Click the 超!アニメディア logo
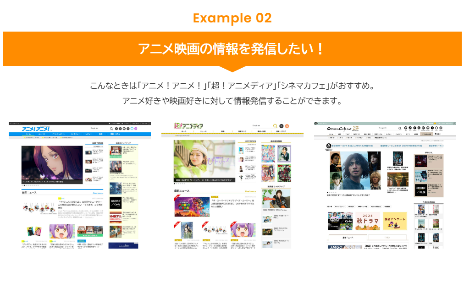Image resolution: width=464 pixels, height=282 pixels. click(188, 126)
